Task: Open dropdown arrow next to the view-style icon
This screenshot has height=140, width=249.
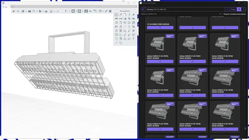Action: coord(54,11)
